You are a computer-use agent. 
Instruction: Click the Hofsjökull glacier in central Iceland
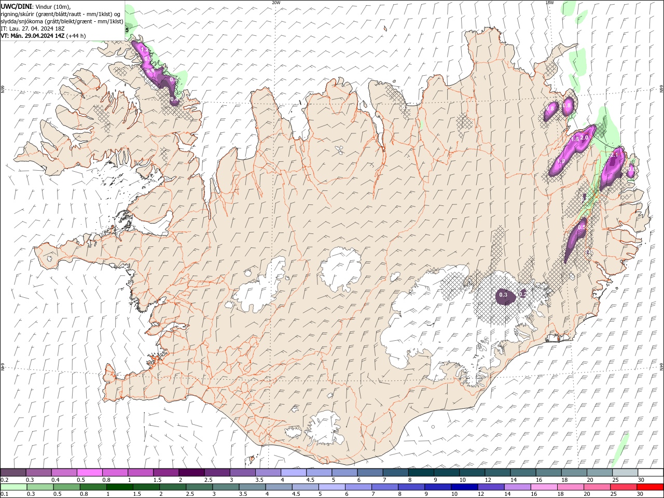tap(341, 269)
